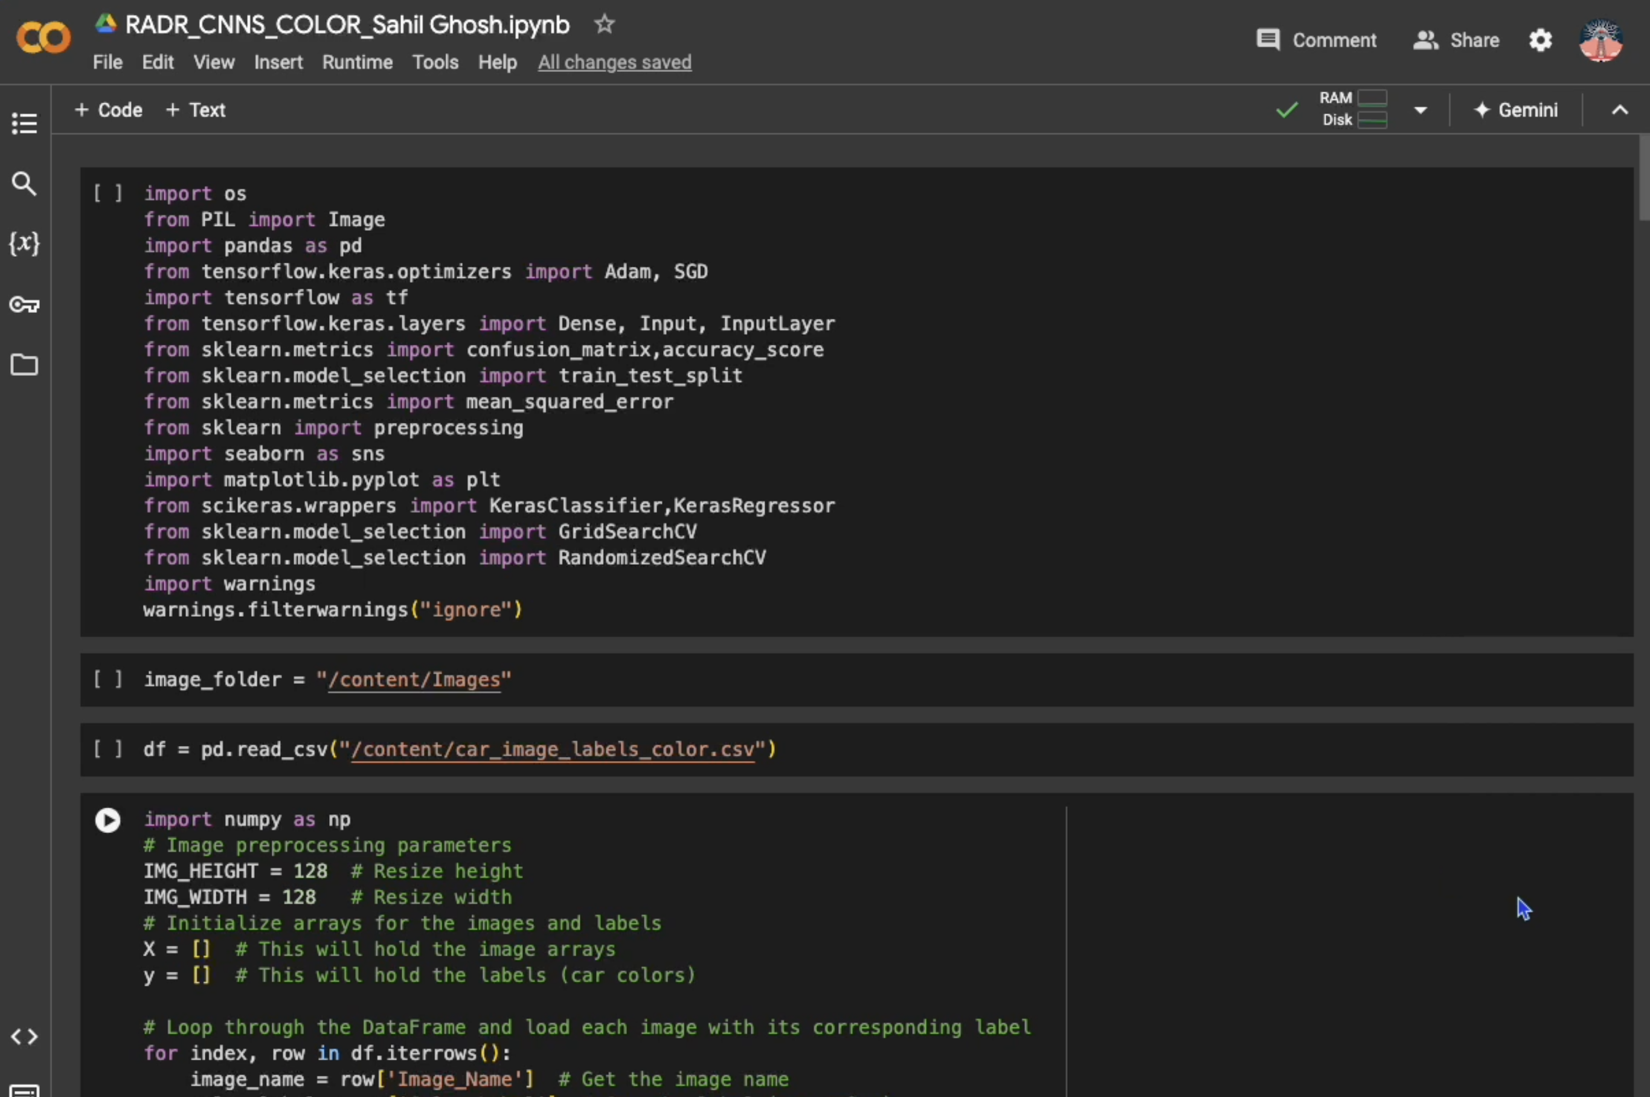
Task: Open the secrets key panel
Action: pos(25,305)
